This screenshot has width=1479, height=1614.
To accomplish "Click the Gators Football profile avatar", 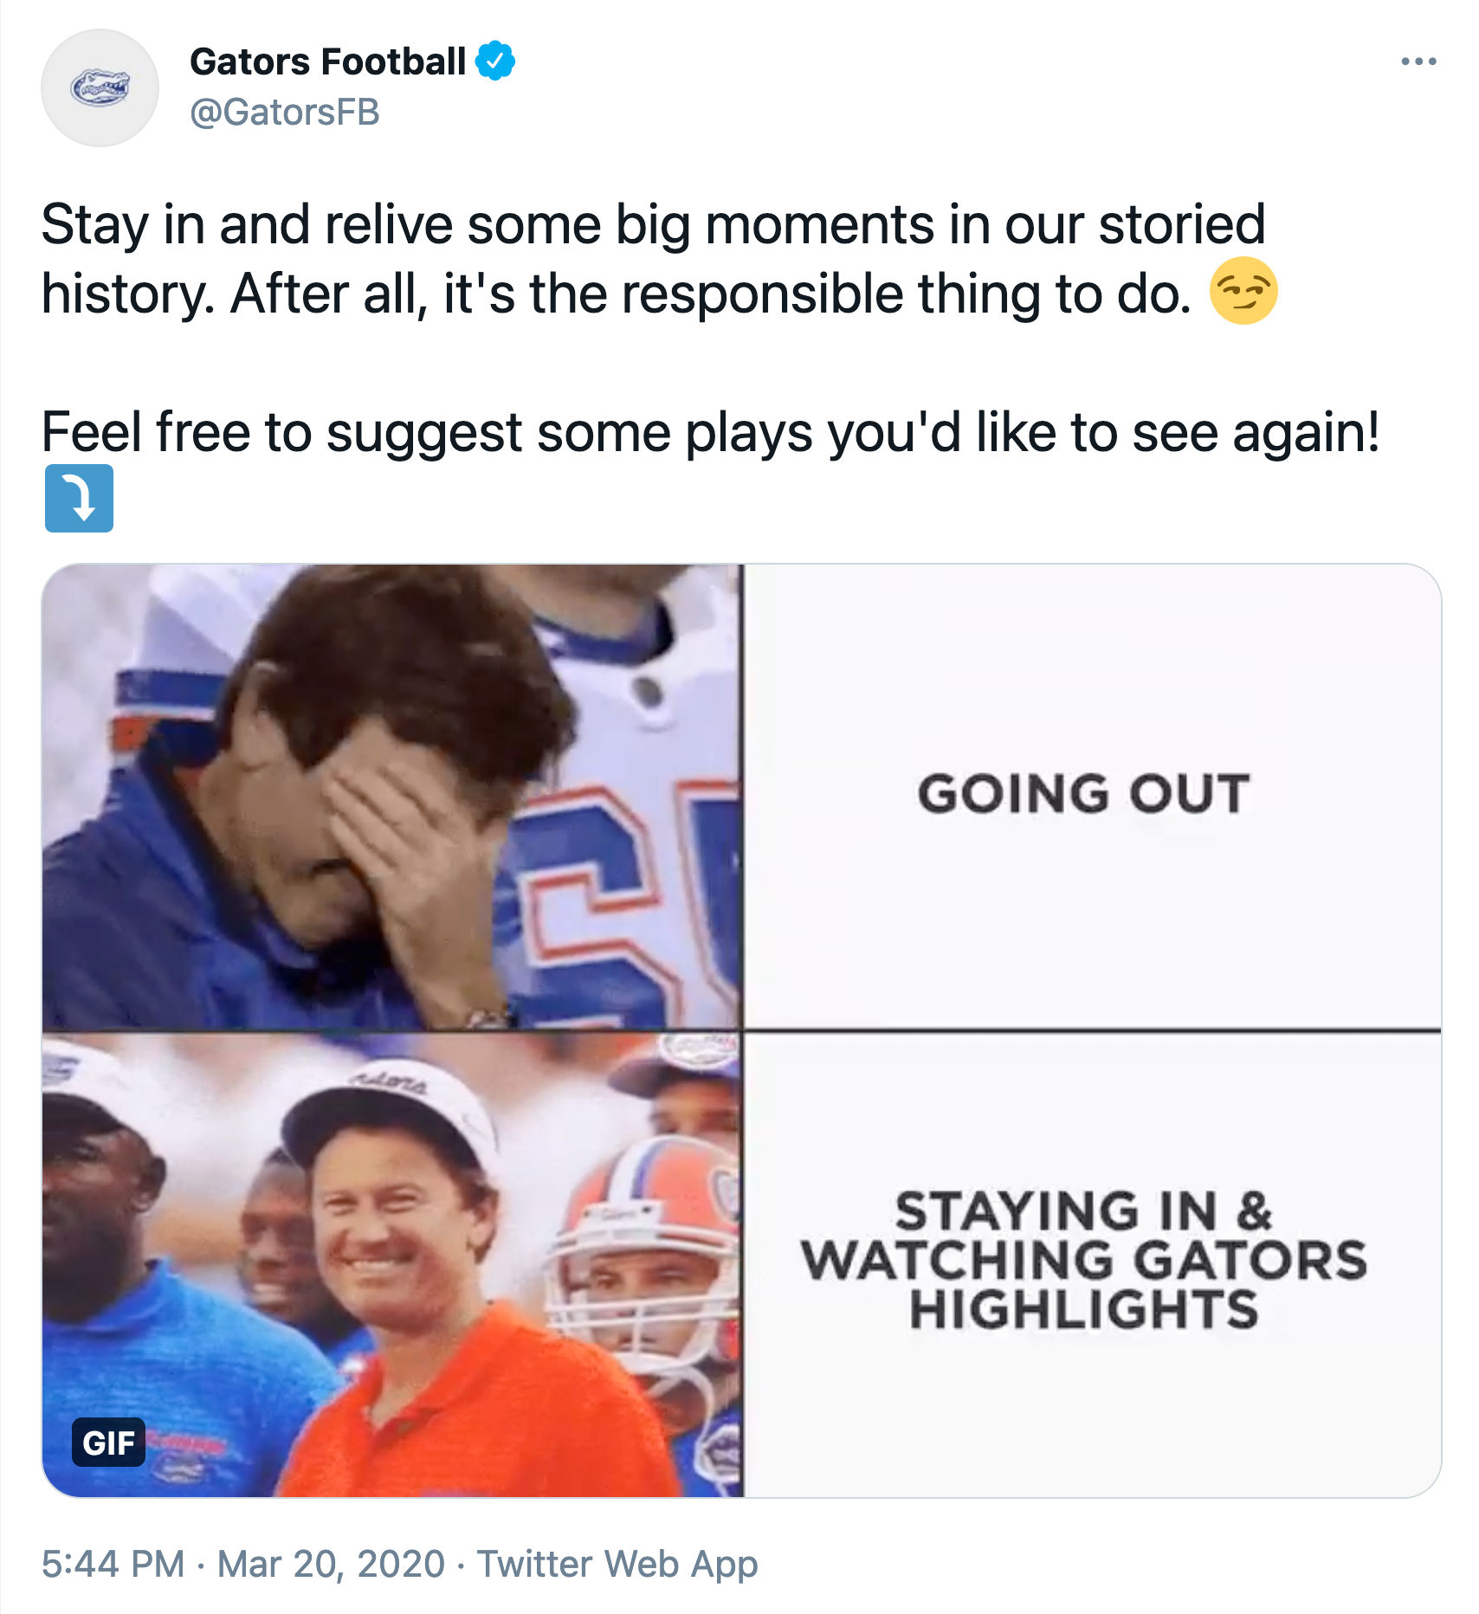I will (x=100, y=87).
